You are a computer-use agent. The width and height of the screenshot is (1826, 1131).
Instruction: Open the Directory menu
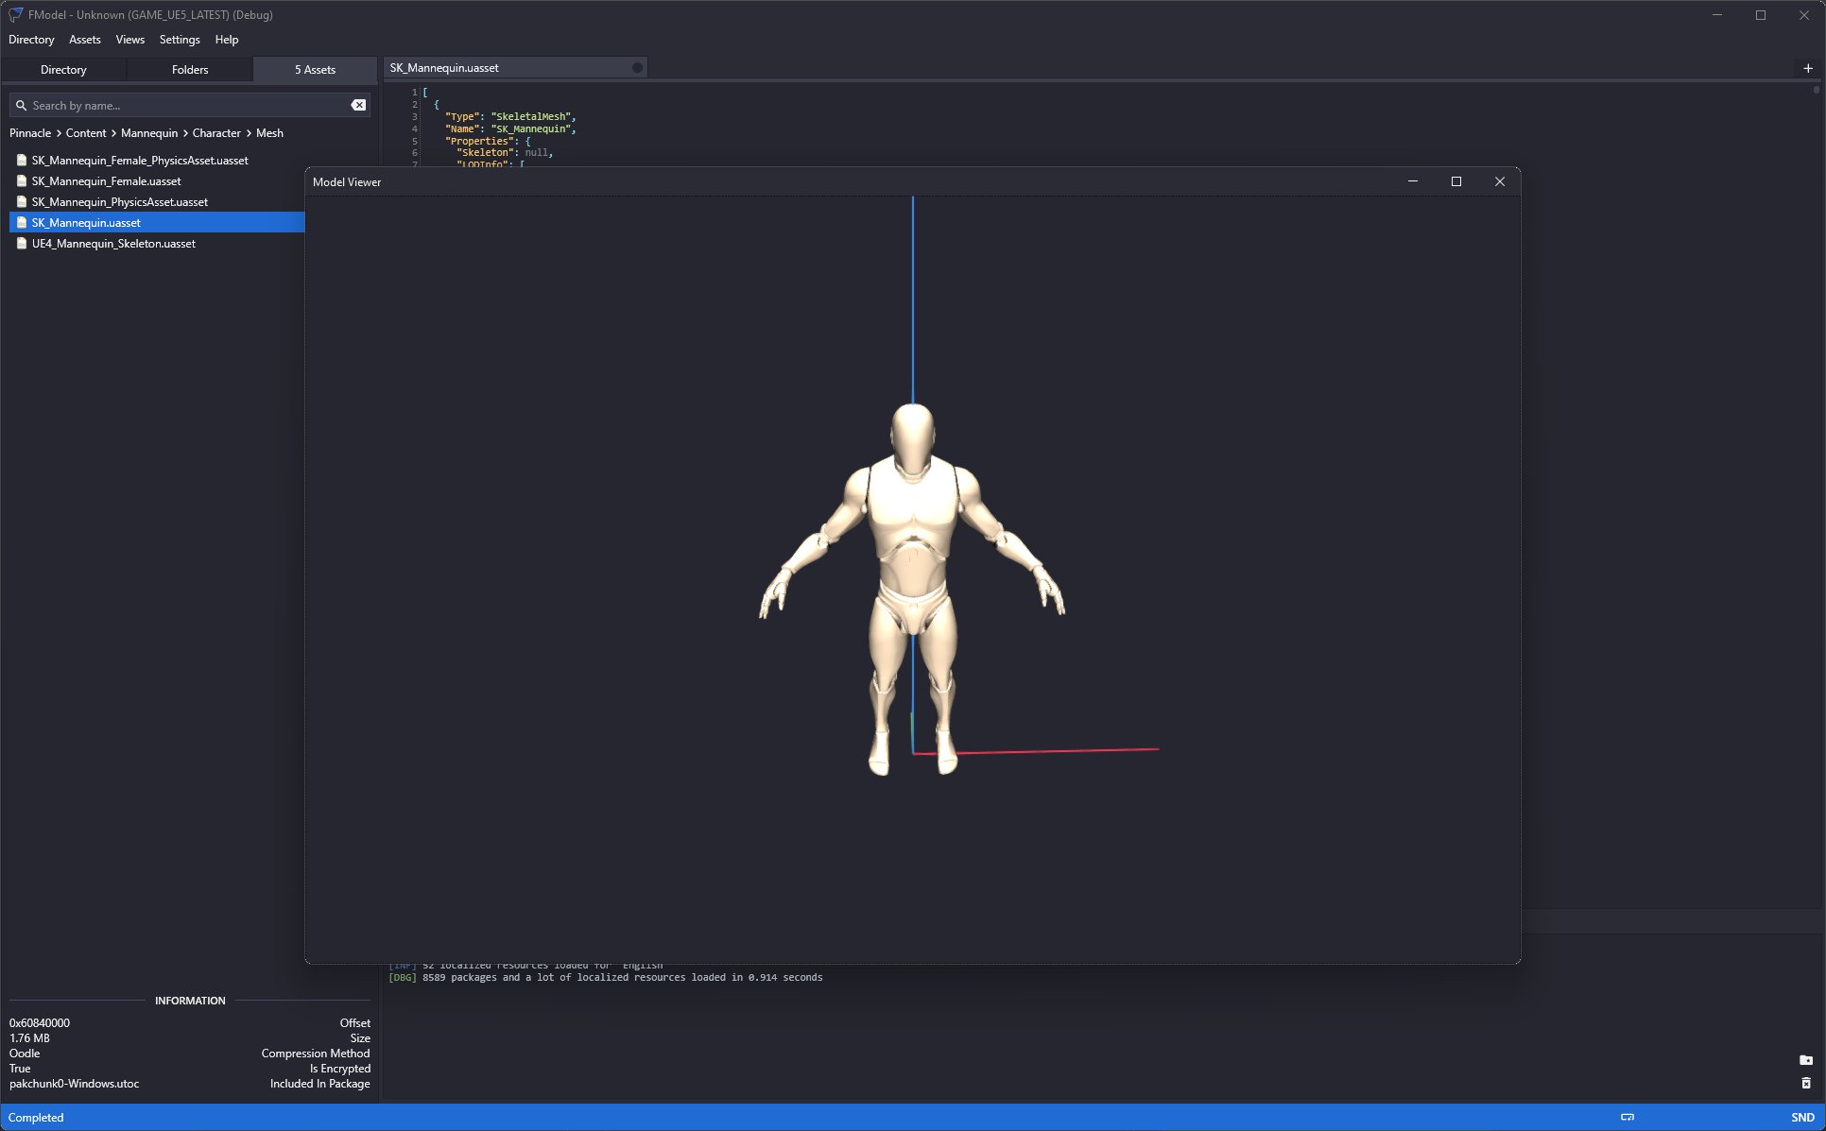click(x=31, y=40)
